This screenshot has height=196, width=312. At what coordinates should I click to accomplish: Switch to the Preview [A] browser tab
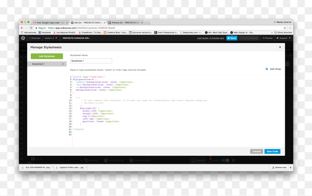pos(126,23)
